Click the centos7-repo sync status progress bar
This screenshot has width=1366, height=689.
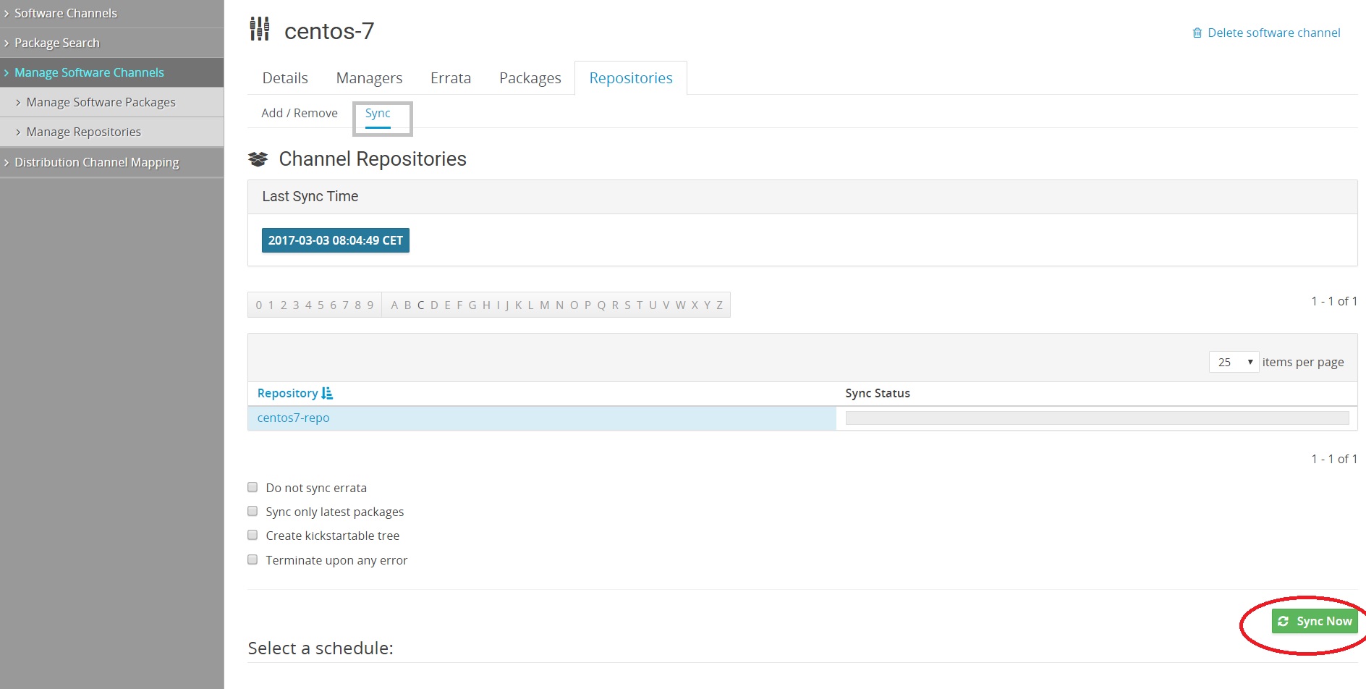pyautogui.click(x=1097, y=418)
